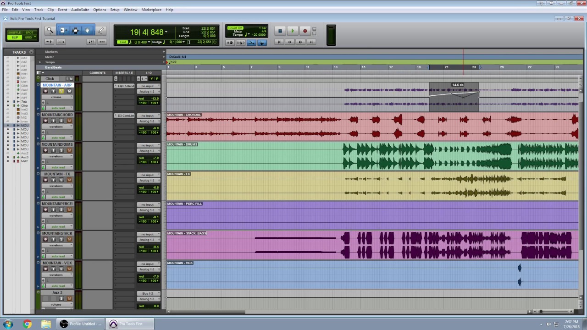The image size is (587, 330).
Task: Select the Pencil tool
Action: point(101,31)
